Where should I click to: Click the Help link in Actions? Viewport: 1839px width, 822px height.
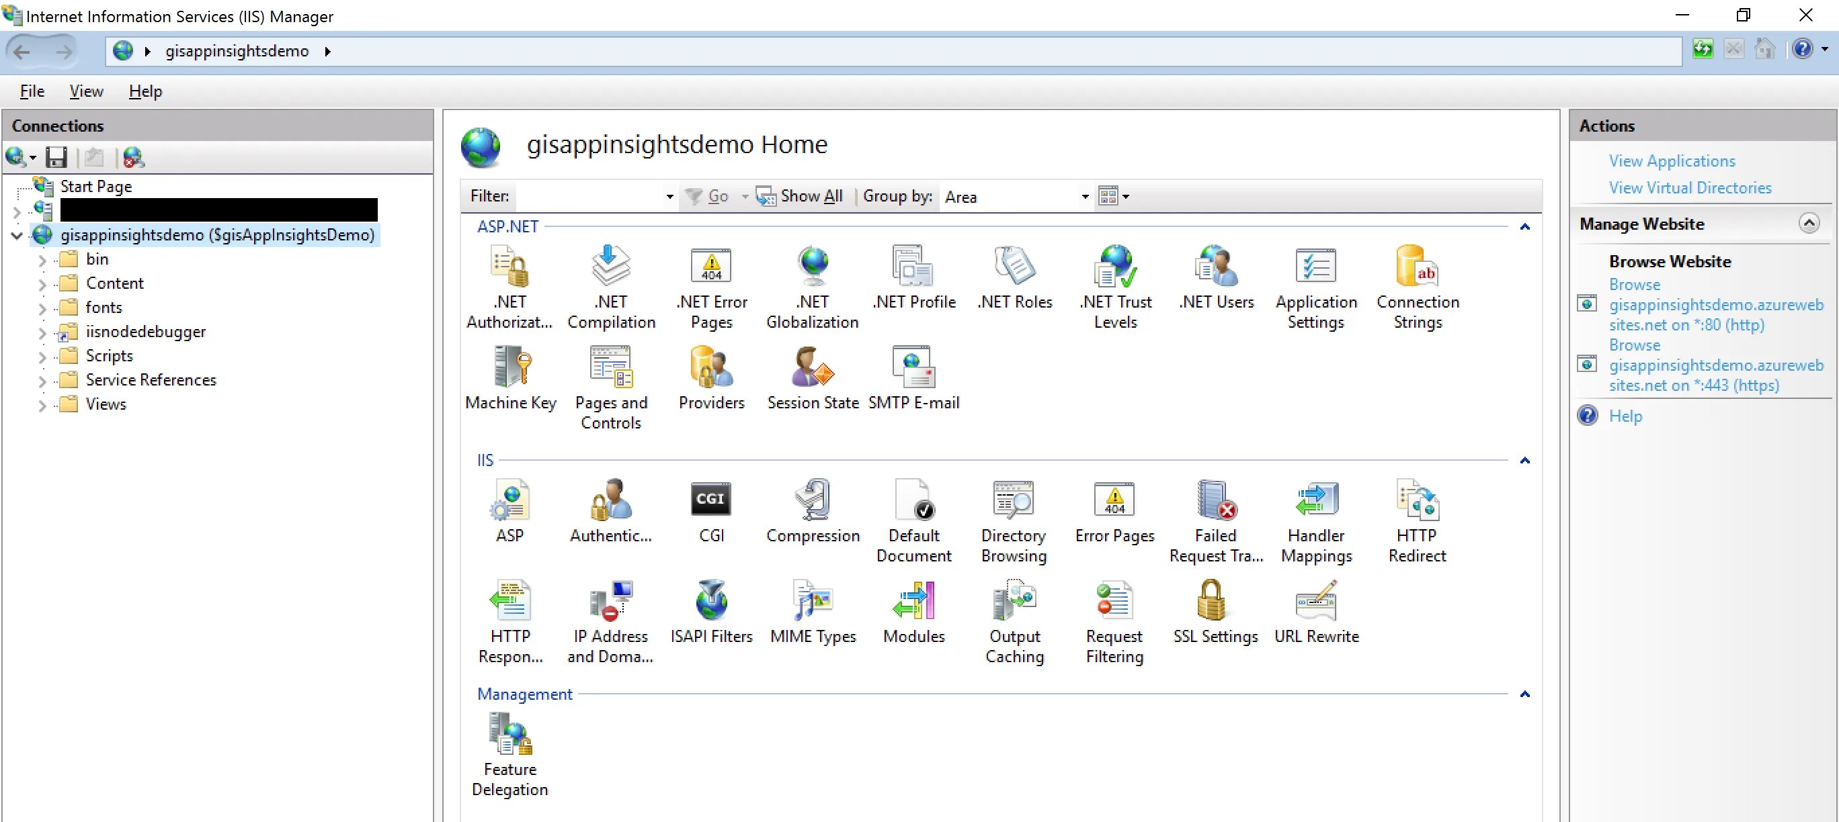1625,416
